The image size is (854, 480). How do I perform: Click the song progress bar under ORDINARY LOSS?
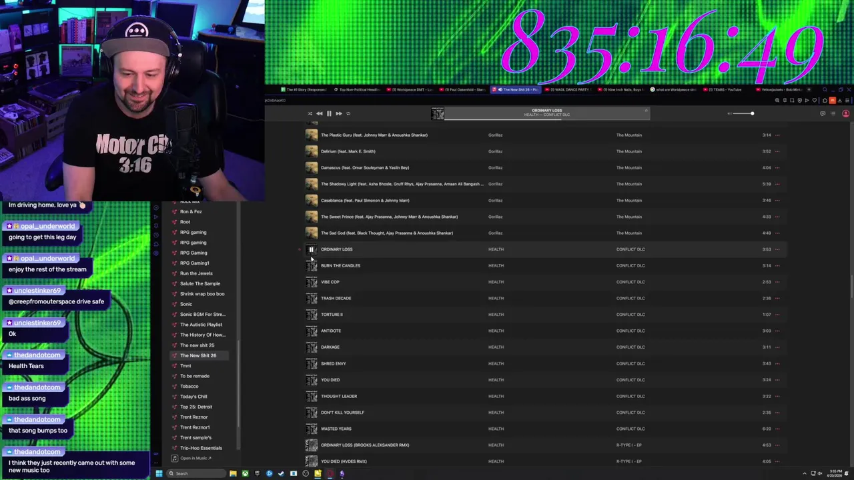tap(546, 119)
